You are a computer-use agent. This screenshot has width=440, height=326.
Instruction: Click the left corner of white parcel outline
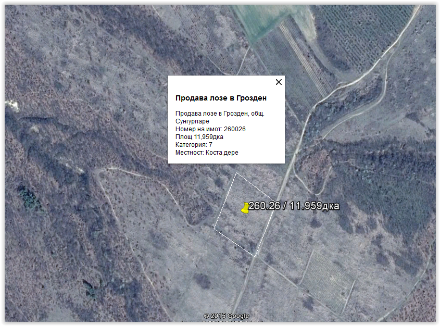point(214,228)
